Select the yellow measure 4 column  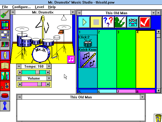point(146,59)
